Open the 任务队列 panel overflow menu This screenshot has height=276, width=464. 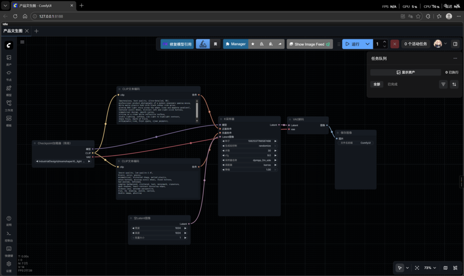455,58
